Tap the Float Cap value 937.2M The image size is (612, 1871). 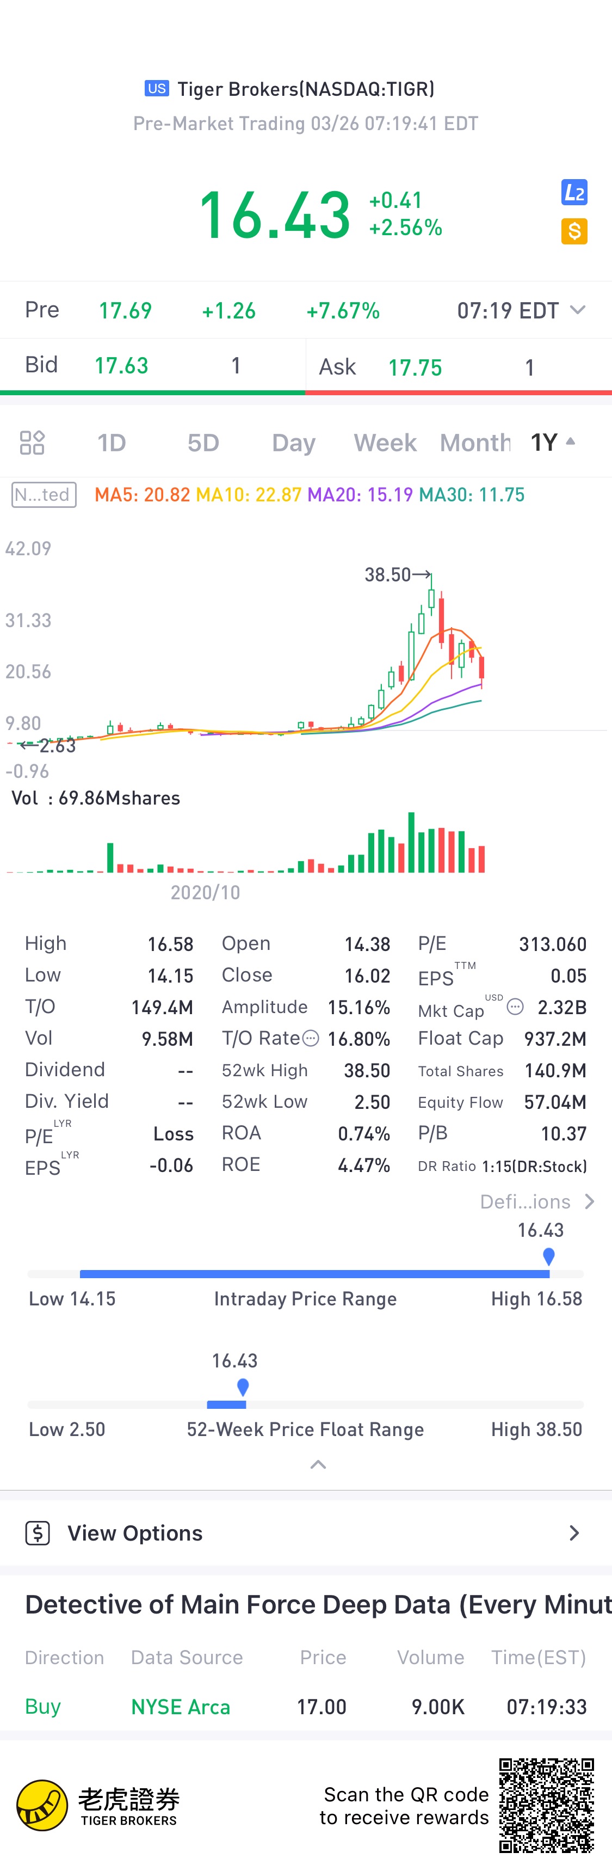pos(555,1039)
